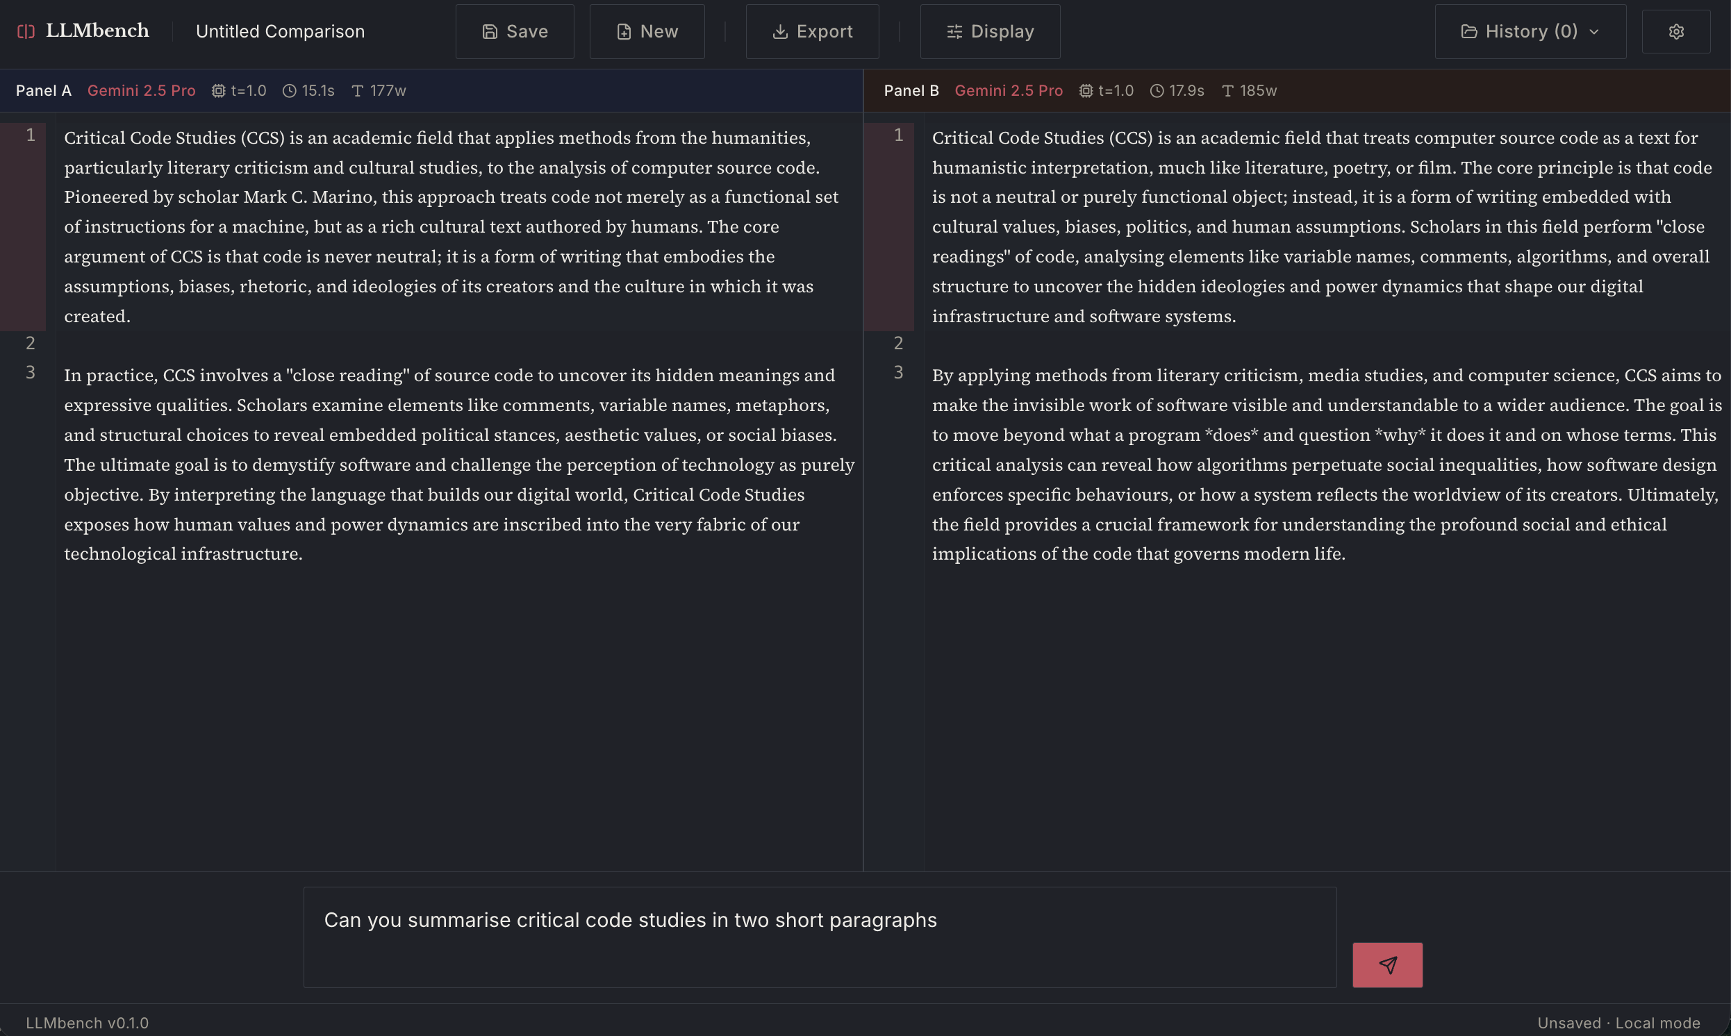Click Panel B response time clock icon
Image resolution: width=1731 pixels, height=1036 pixels.
point(1157,91)
